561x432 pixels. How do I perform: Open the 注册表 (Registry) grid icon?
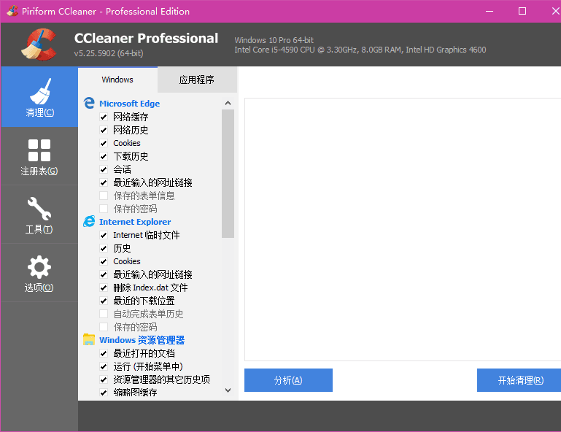[x=39, y=151]
